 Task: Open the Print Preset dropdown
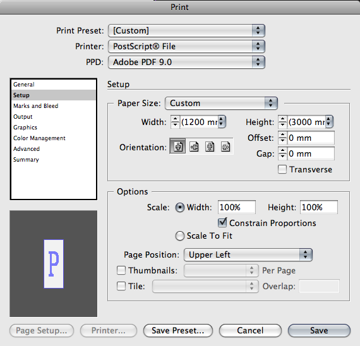tap(186, 30)
